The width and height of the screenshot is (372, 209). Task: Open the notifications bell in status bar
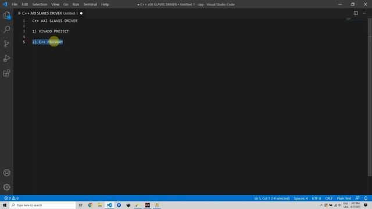pyautogui.click(x=366, y=199)
